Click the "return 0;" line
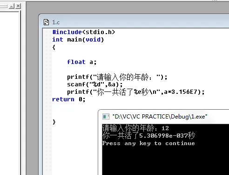The height and width of the screenshot is (175, 229). click(69, 99)
